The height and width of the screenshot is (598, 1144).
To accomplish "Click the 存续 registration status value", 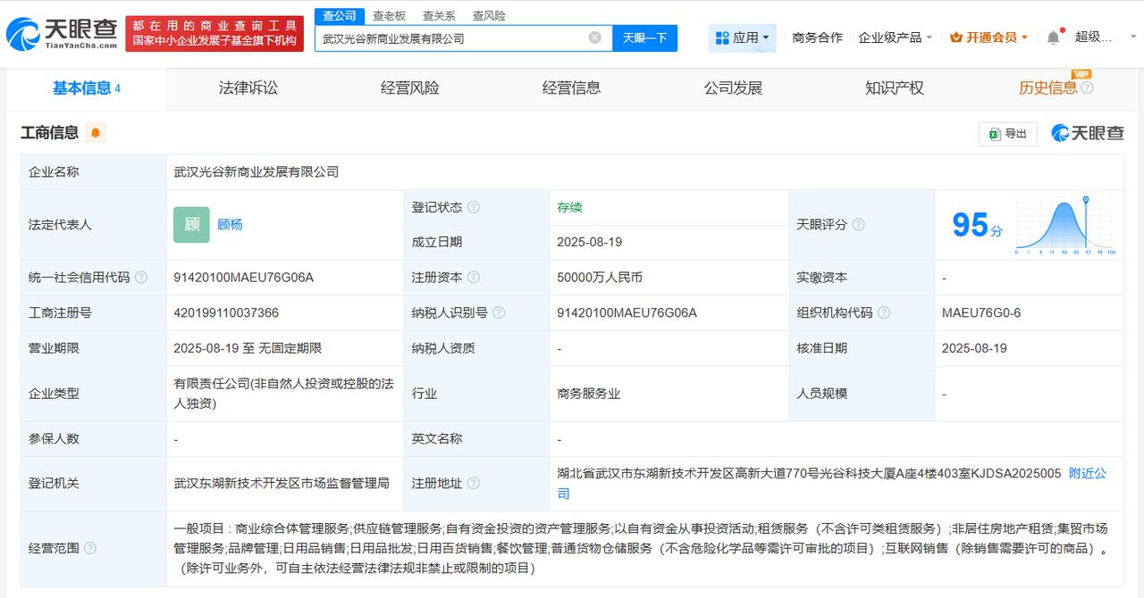I will 569,207.
